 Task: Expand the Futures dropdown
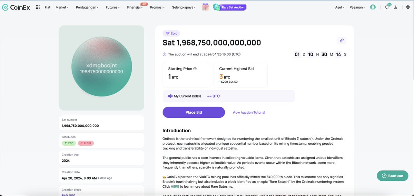[x=113, y=7]
